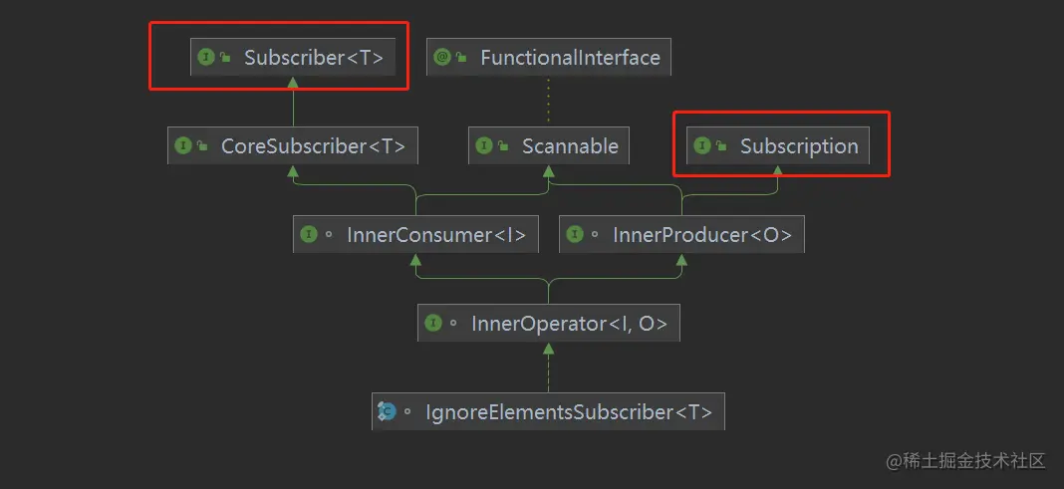
Task: Click the interface icon on the CoreSubscriber<T> node
Action: click(183, 146)
